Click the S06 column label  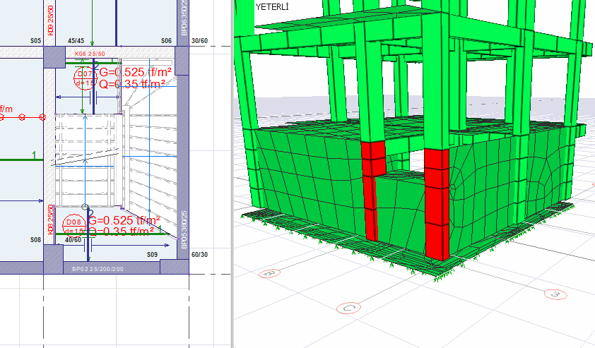coord(166,41)
